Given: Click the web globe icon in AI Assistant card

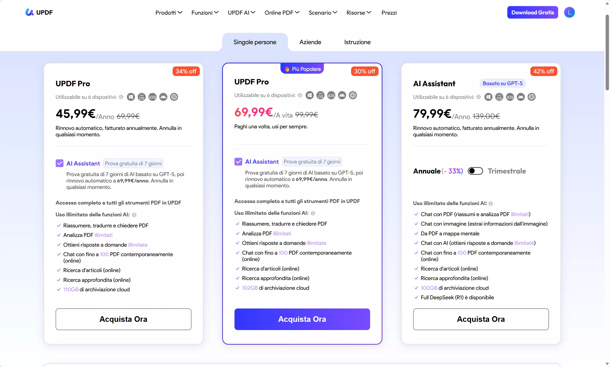Looking at the screenshot, I should pos(531,97).
